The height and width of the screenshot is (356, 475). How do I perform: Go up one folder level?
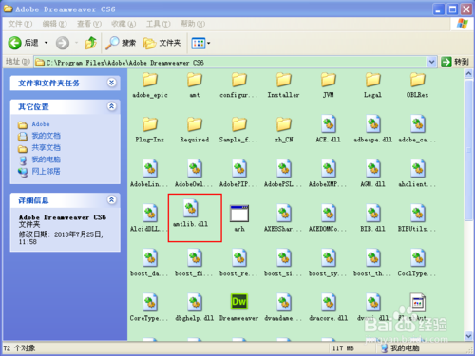91,43
